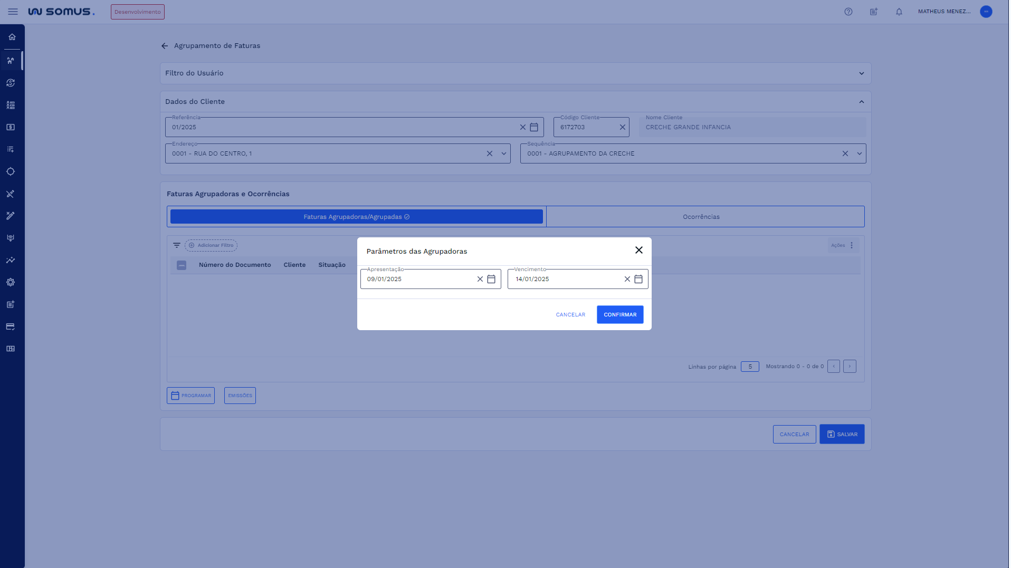1011x568 pixels.
Task: Expand the Filtro do Usuário panel
Action: point(861,73)
